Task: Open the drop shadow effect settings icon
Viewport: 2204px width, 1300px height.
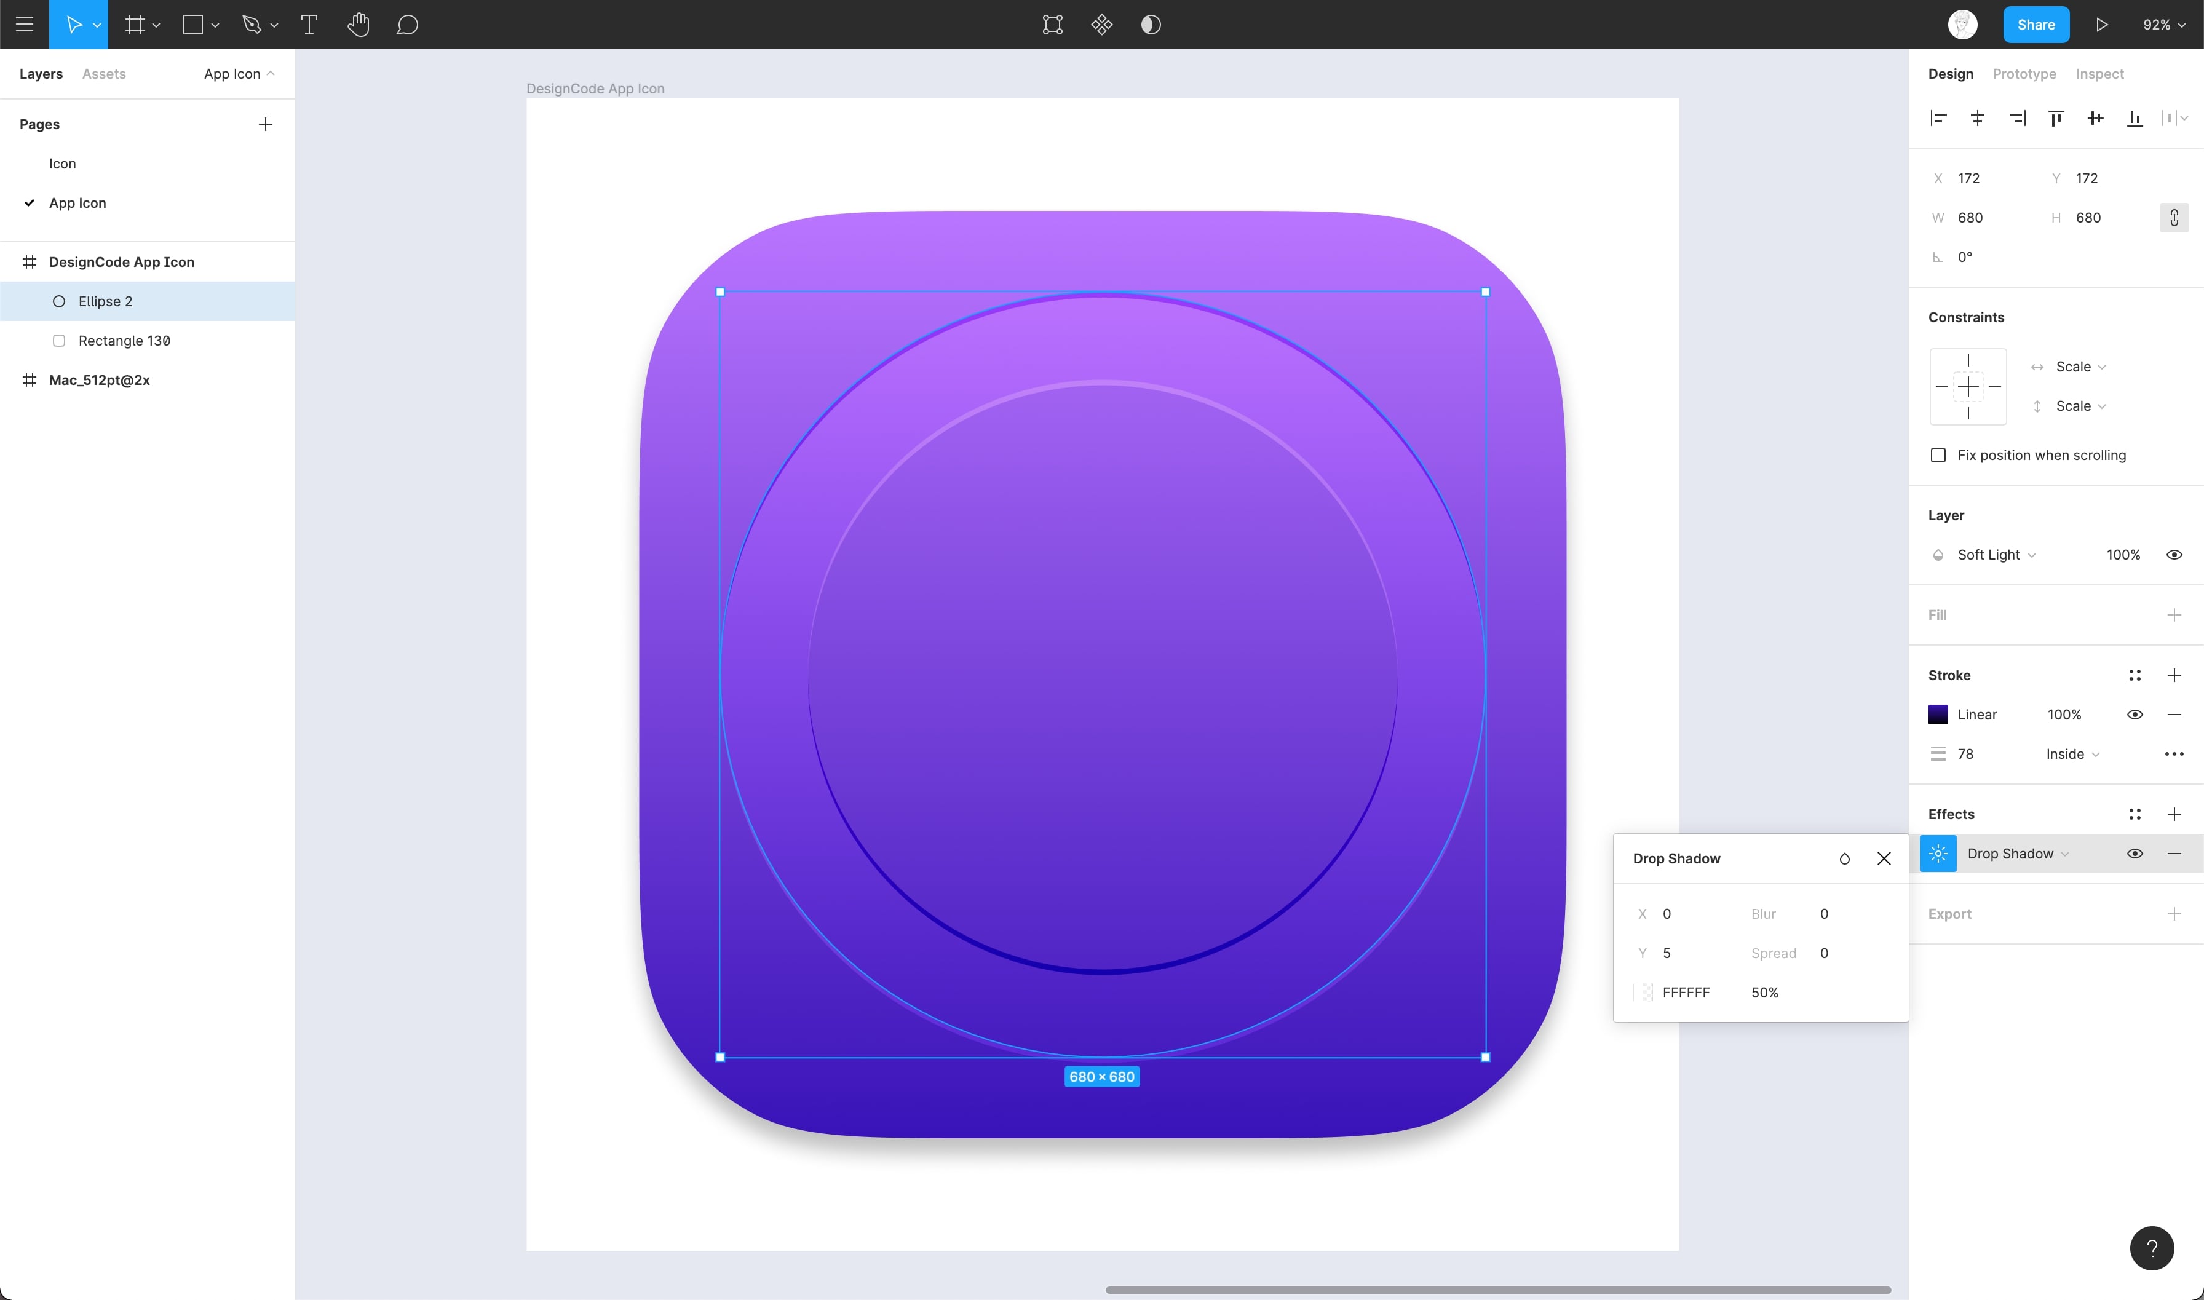Action: (1938, 853)
